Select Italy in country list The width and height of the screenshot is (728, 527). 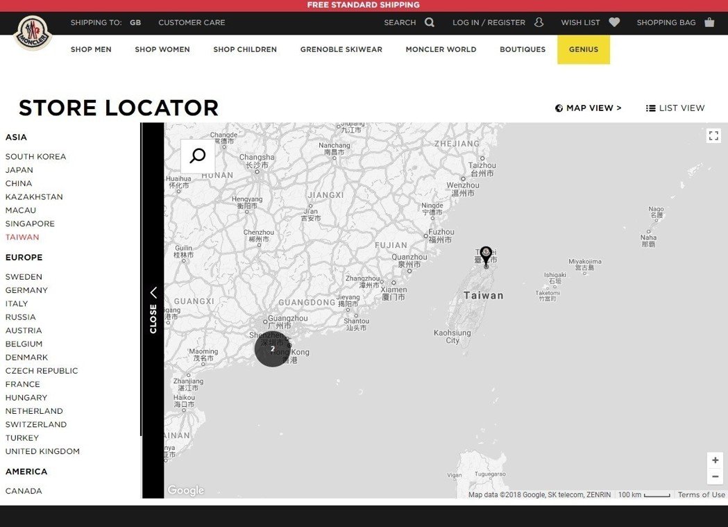(17, 303)
